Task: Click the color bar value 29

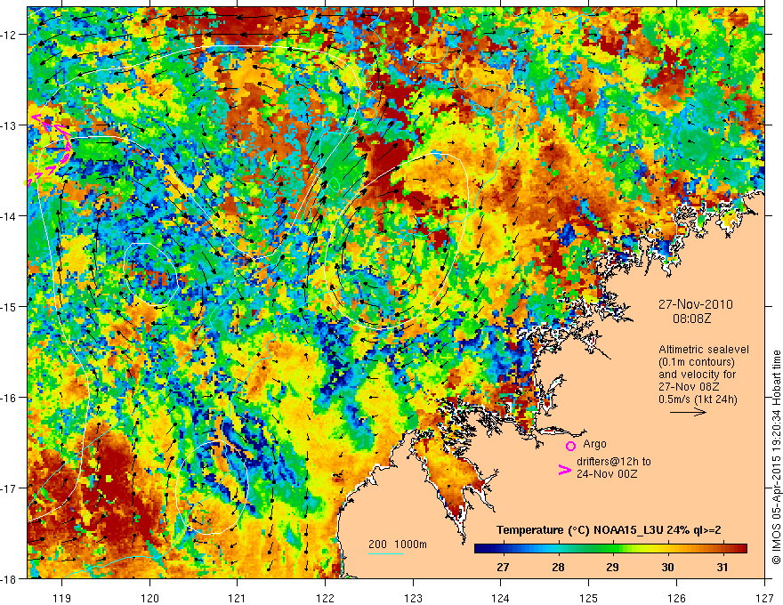Action: tap(613, 567)
